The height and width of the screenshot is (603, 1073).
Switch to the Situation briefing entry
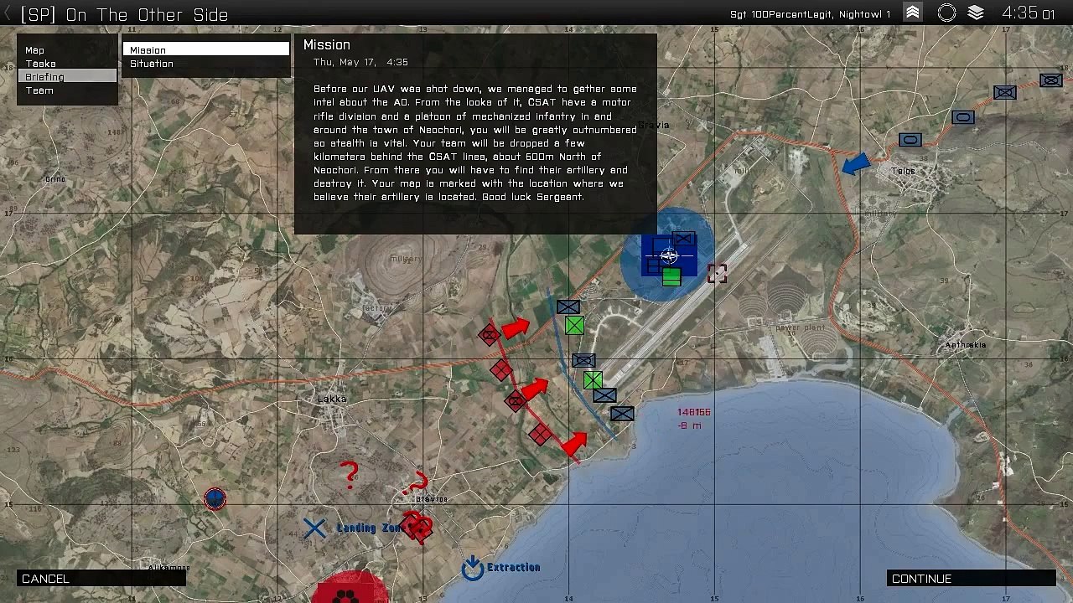point(152,64)
